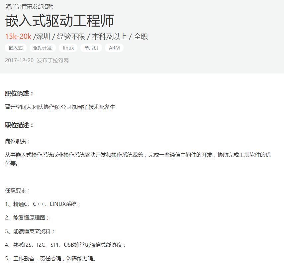Click the 2017-12-20 发布于拉勾网 line

pos(37,60)
